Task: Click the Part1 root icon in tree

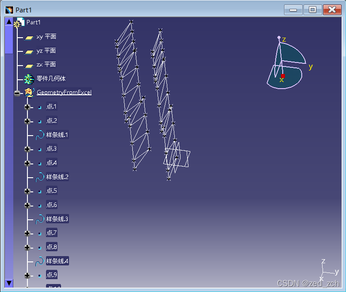Action: [x=19, y=23]
